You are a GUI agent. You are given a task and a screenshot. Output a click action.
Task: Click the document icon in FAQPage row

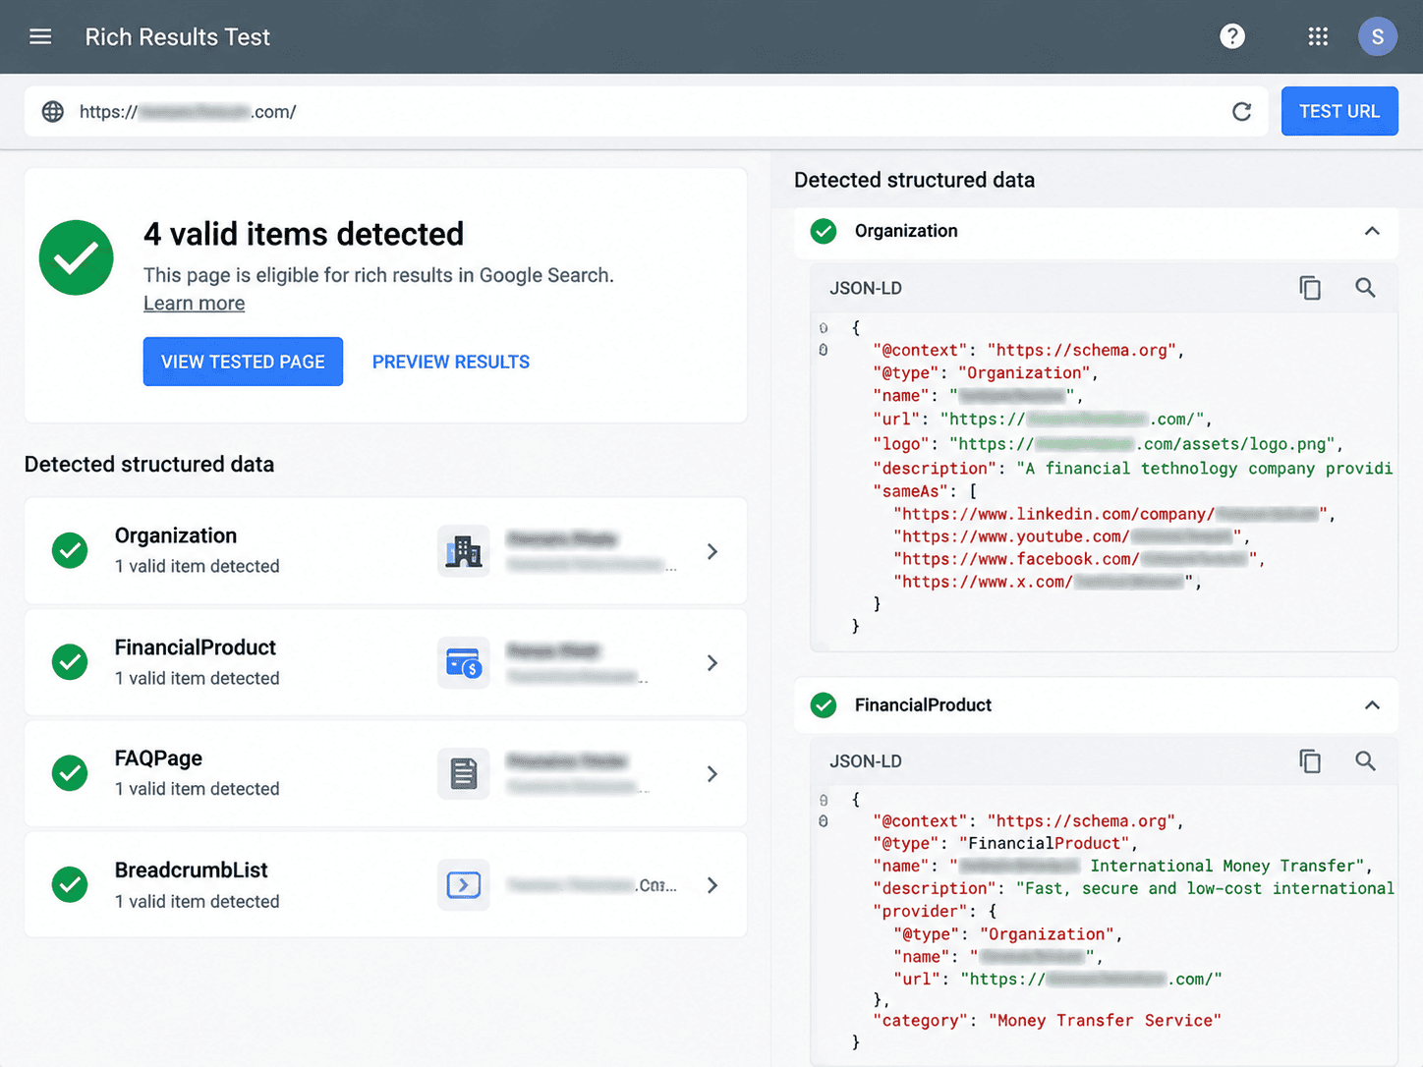(463, 774)
